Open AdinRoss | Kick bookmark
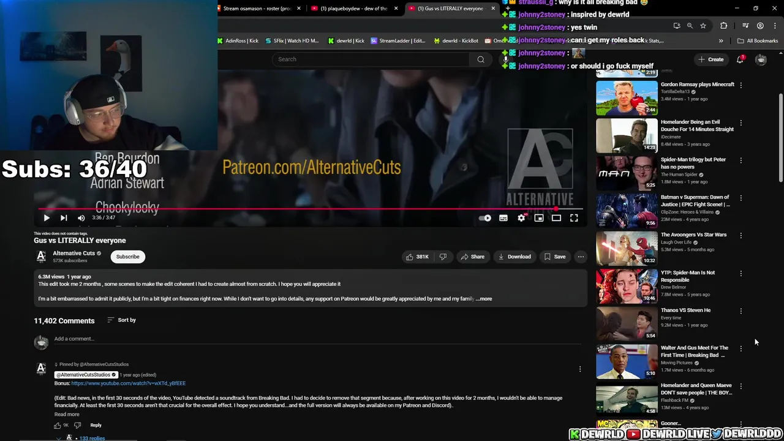This screenshot has height=441, width=784. point(238,41)
